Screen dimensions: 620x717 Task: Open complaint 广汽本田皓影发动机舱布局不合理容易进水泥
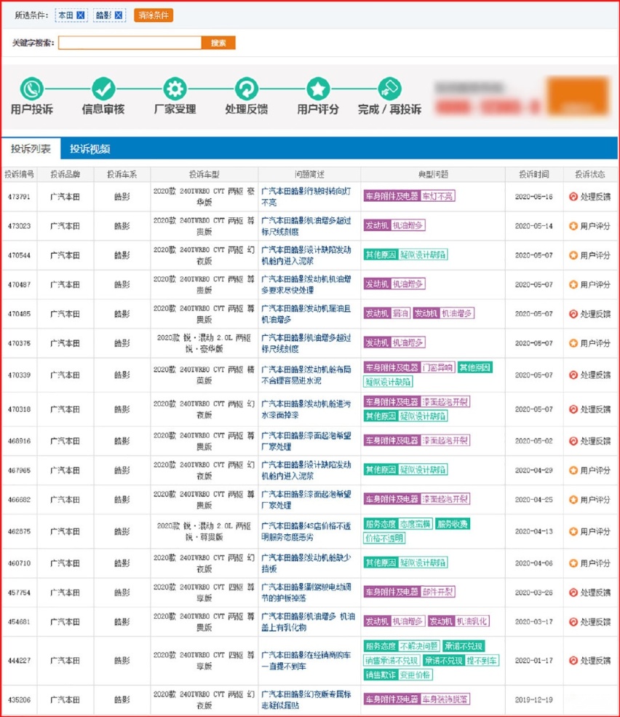point(306,375)
